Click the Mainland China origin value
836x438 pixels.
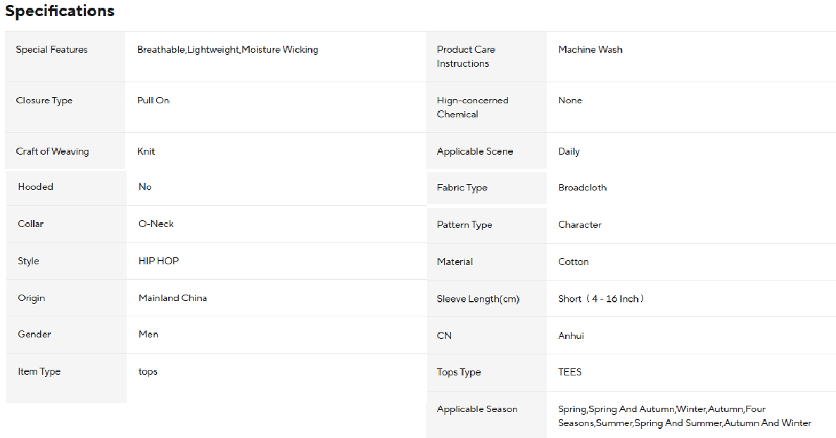[x=173, y=298]
